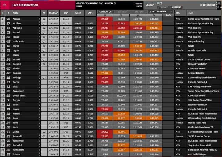Sort by TEAM column header
The width and height of the screenshot is (222, 157).
click(191, 13)
